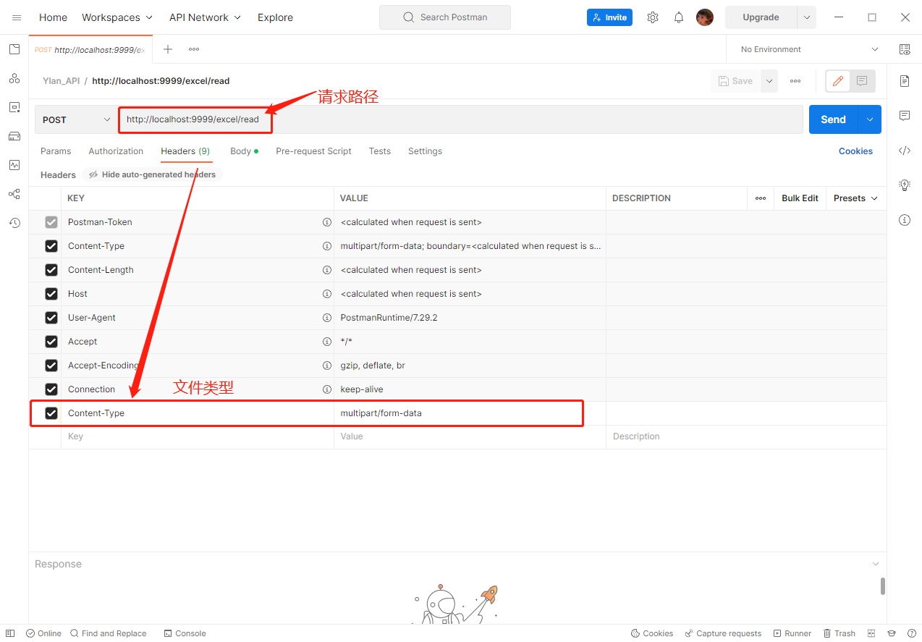The height and width of the screenshot is (642, 922).
Task: Click the new tab plus icon
Action: tap(168, 49)
